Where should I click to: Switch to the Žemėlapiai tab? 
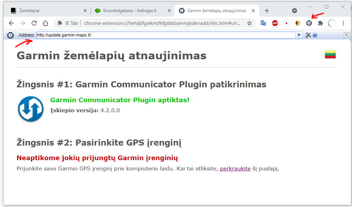[48, 11]
